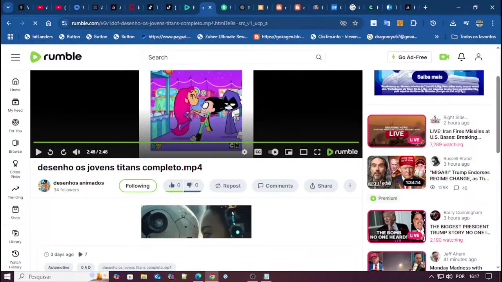This screenshot has height=282, width=502.
Task: Click the Saiba mais ad button
Action: click(x=429, y=77)
